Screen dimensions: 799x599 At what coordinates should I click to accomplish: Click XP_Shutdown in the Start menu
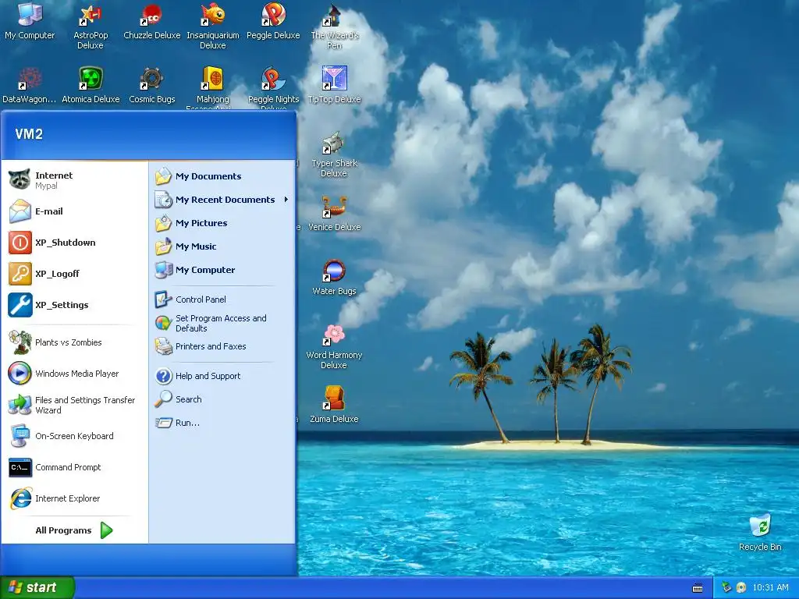pos(75,243)
